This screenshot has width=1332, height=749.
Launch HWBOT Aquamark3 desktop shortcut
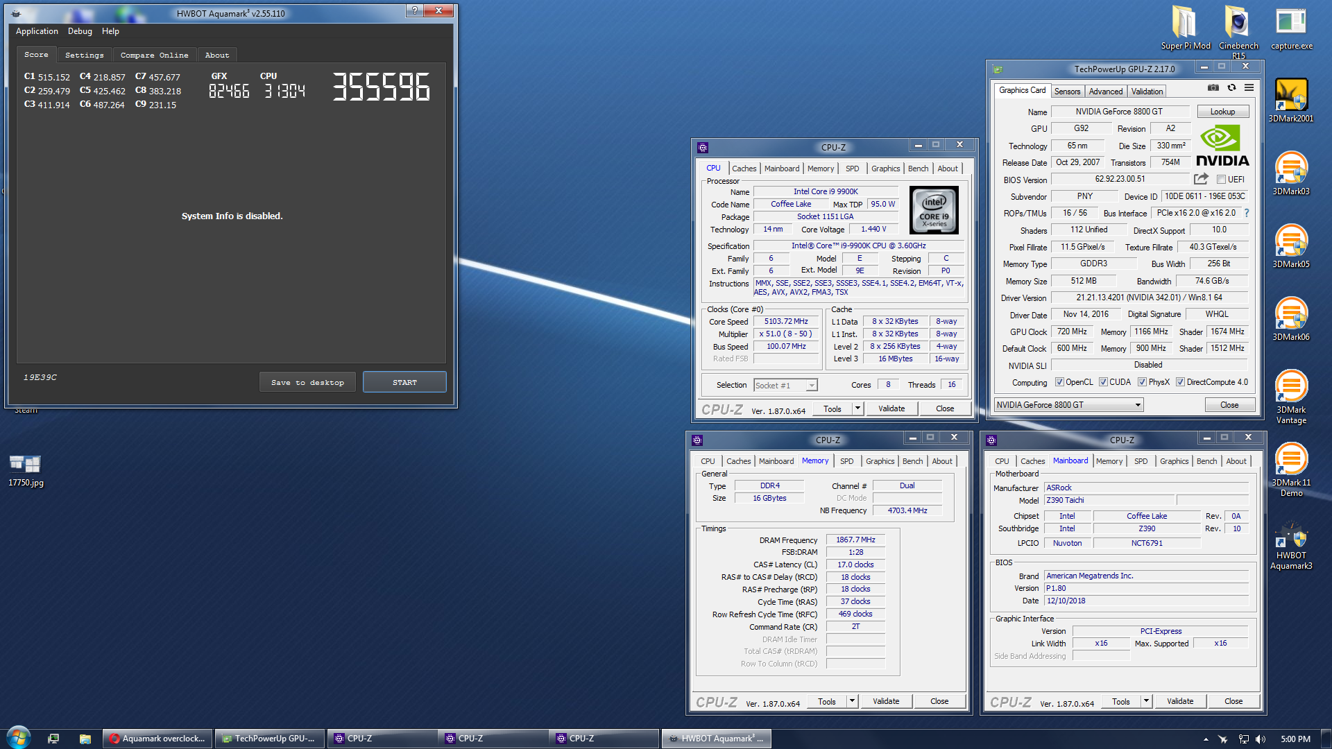pyautogui.click(x=1291, y=546)
